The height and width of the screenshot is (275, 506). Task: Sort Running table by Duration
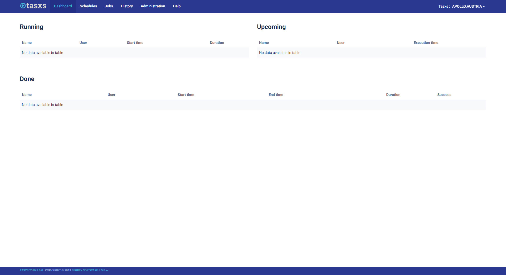tap(217, 43)
